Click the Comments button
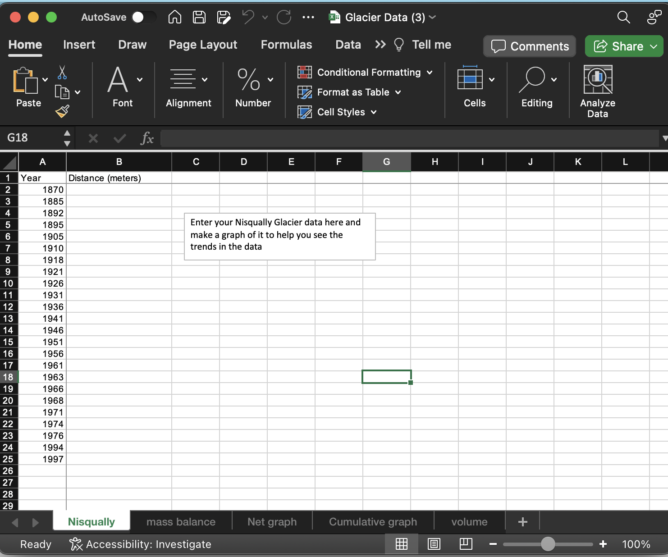 point(529,46)
